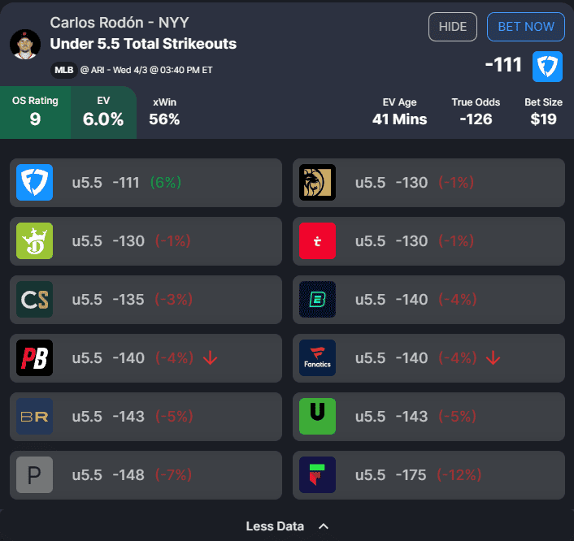Click the Caesars CS sportsbook logo
This screenshot has height=541, width=574.
point(35,300)
